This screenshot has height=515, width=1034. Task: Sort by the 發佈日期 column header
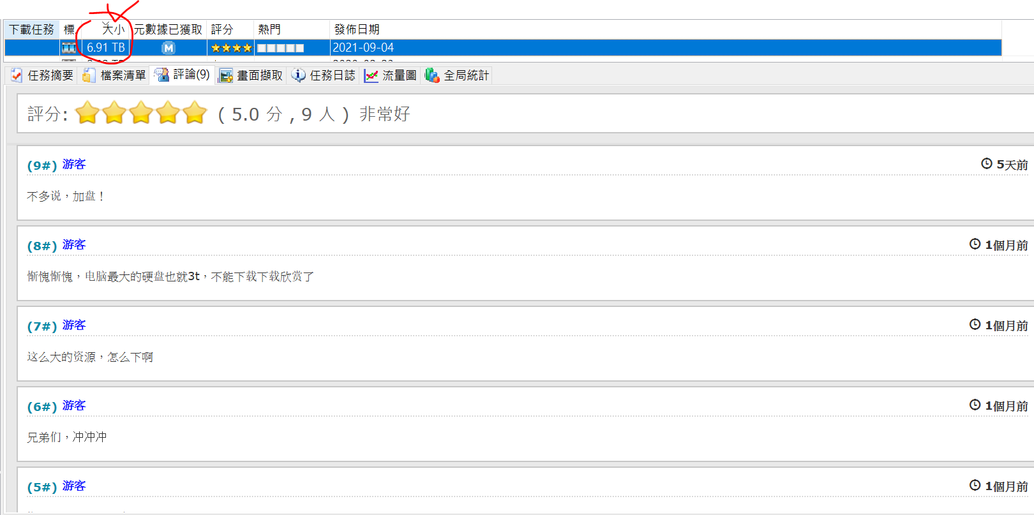tap(357, 29)
